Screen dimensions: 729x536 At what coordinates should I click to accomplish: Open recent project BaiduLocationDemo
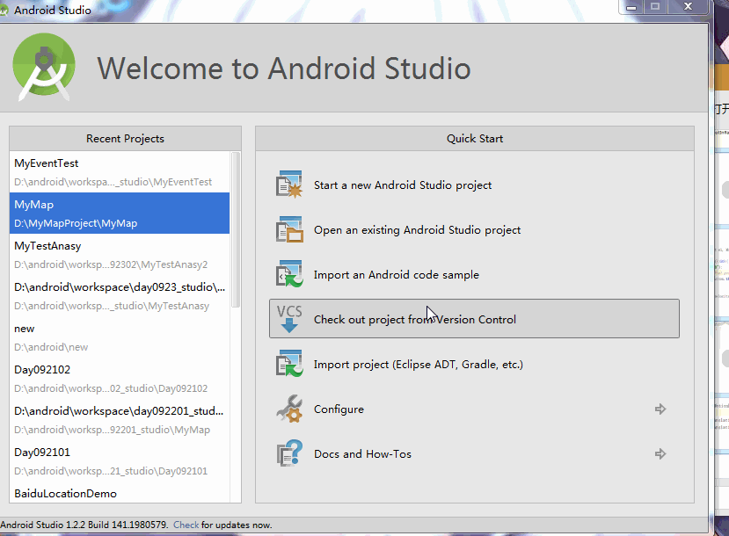120,493
